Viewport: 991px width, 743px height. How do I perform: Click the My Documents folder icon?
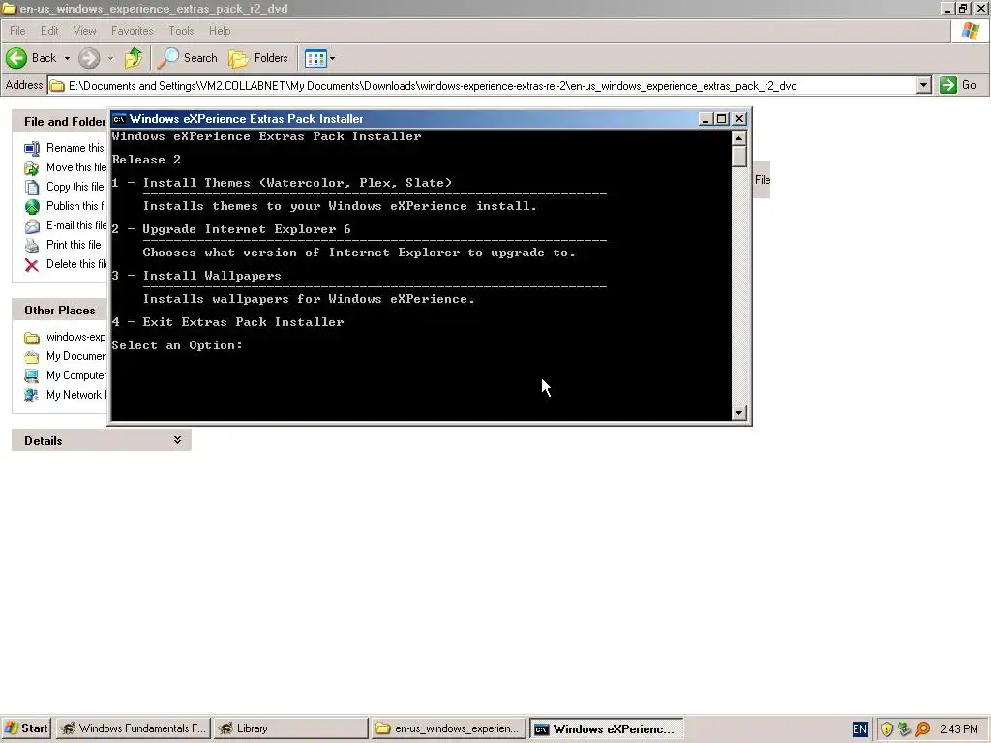point(32,357)
